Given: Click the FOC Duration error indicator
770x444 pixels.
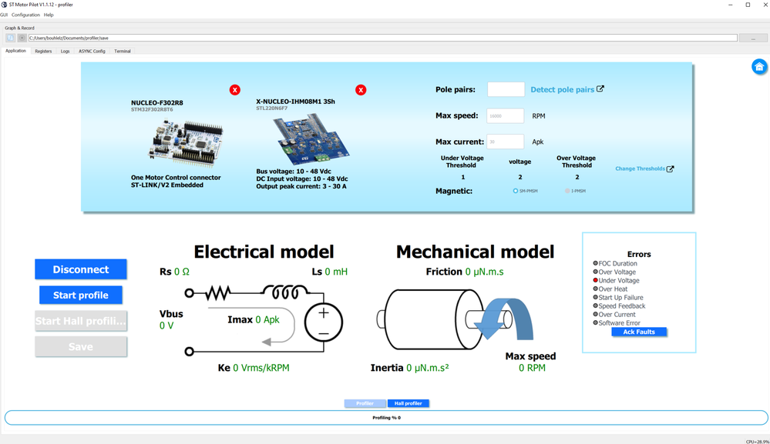Looking at the screenshot, I should (x=595, y=263).
